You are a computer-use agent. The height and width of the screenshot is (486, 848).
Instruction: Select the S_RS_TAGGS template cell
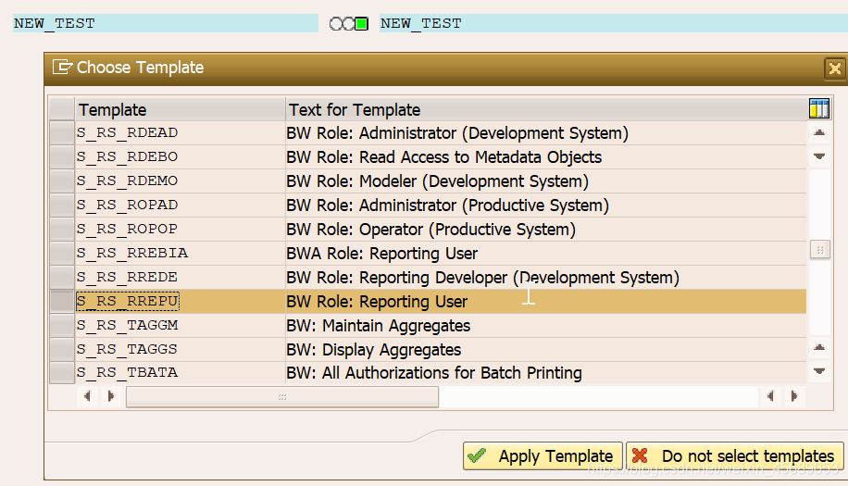[x=181, y=349]
